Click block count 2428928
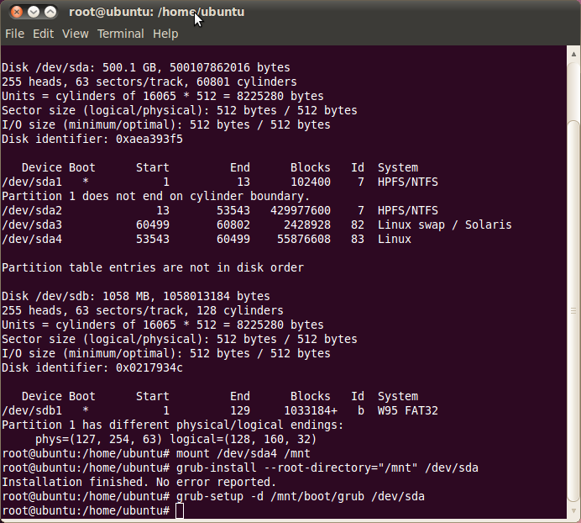Viewport: 581px width, 523px height. 307,225
